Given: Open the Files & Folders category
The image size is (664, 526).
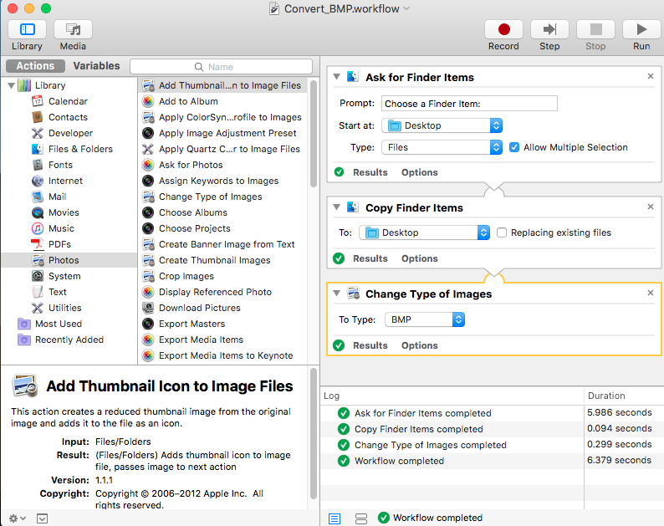Looking at the screenshot, I should tap(80, 149).
